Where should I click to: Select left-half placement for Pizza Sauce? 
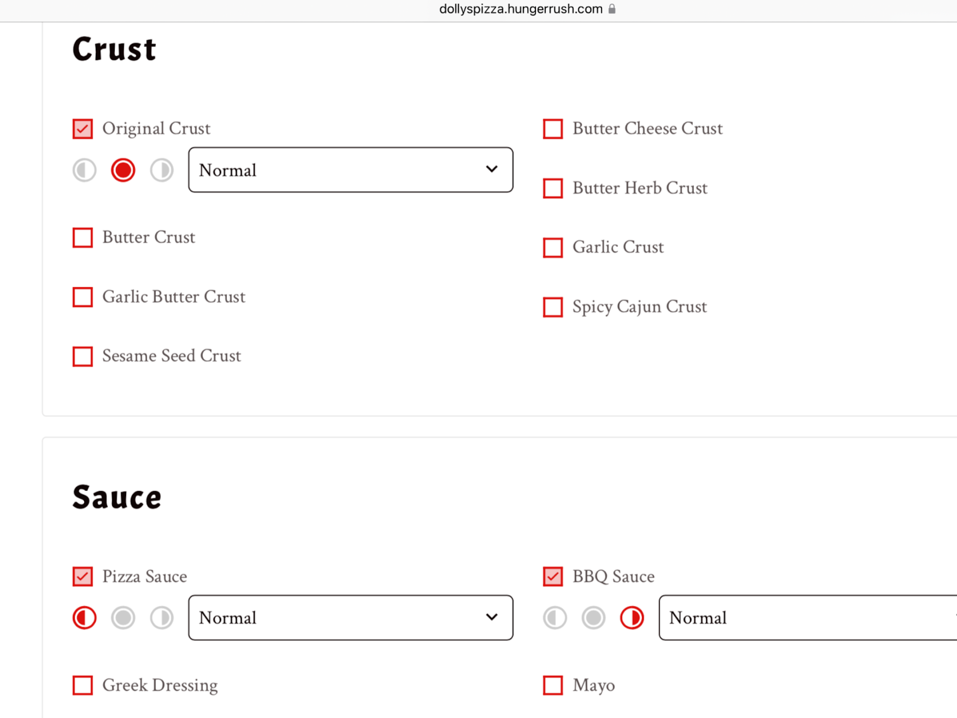84,618
